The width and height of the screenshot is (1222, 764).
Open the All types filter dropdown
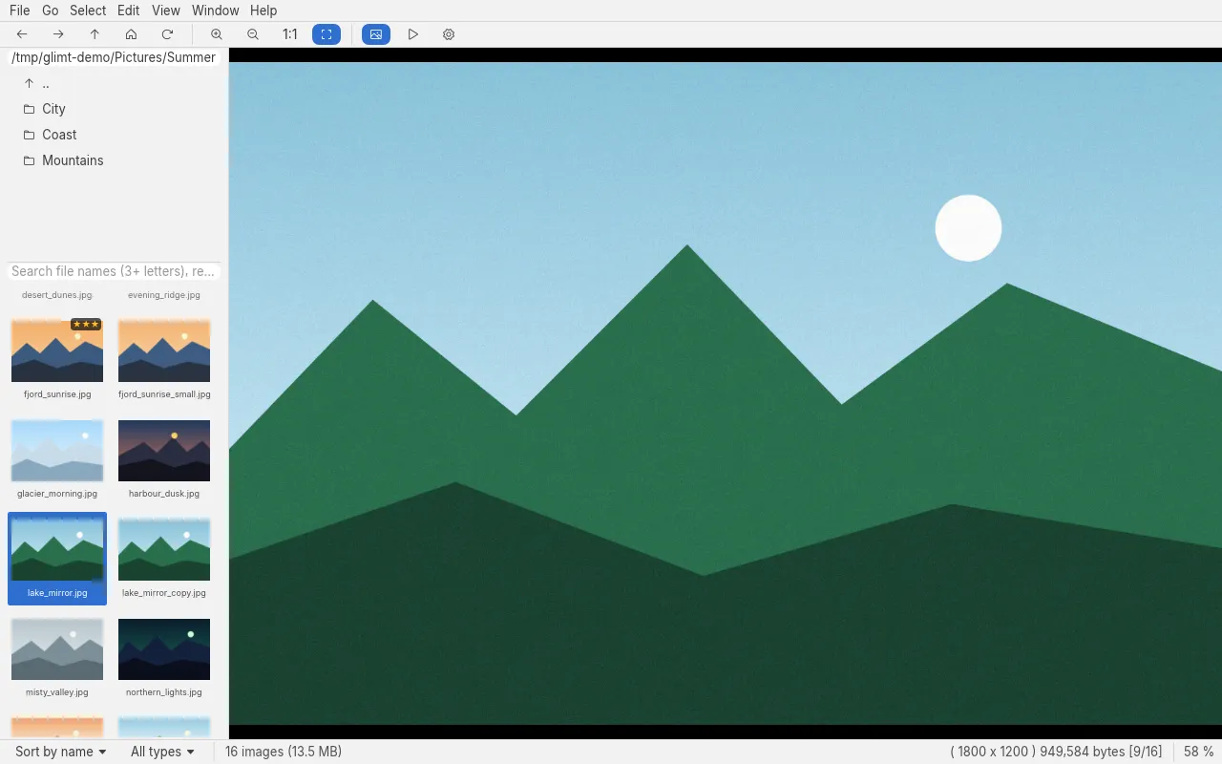(x=162, y=752)
